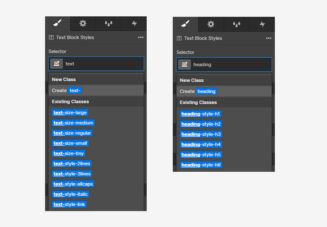
Task: Select the text-style-allcaps class
Action: pos(73,184)
